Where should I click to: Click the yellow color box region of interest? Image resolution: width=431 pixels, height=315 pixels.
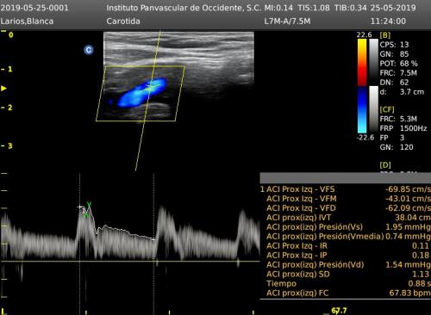tap(141, 94)
